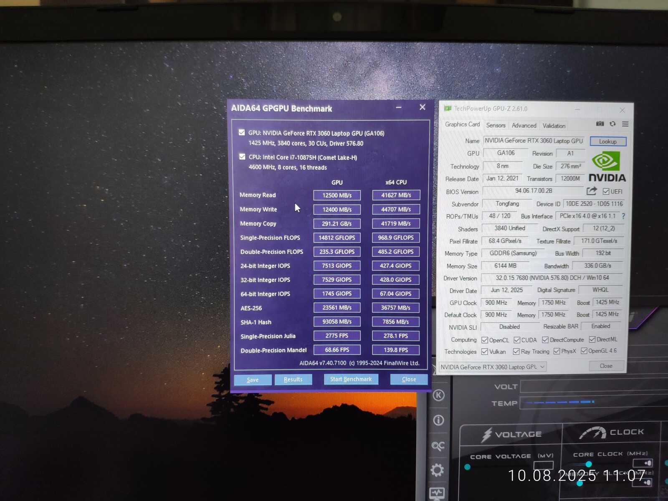Click the Memory Clock slider handle
Viewport: 668px width, 501px height.
click(x=579, y=483)
